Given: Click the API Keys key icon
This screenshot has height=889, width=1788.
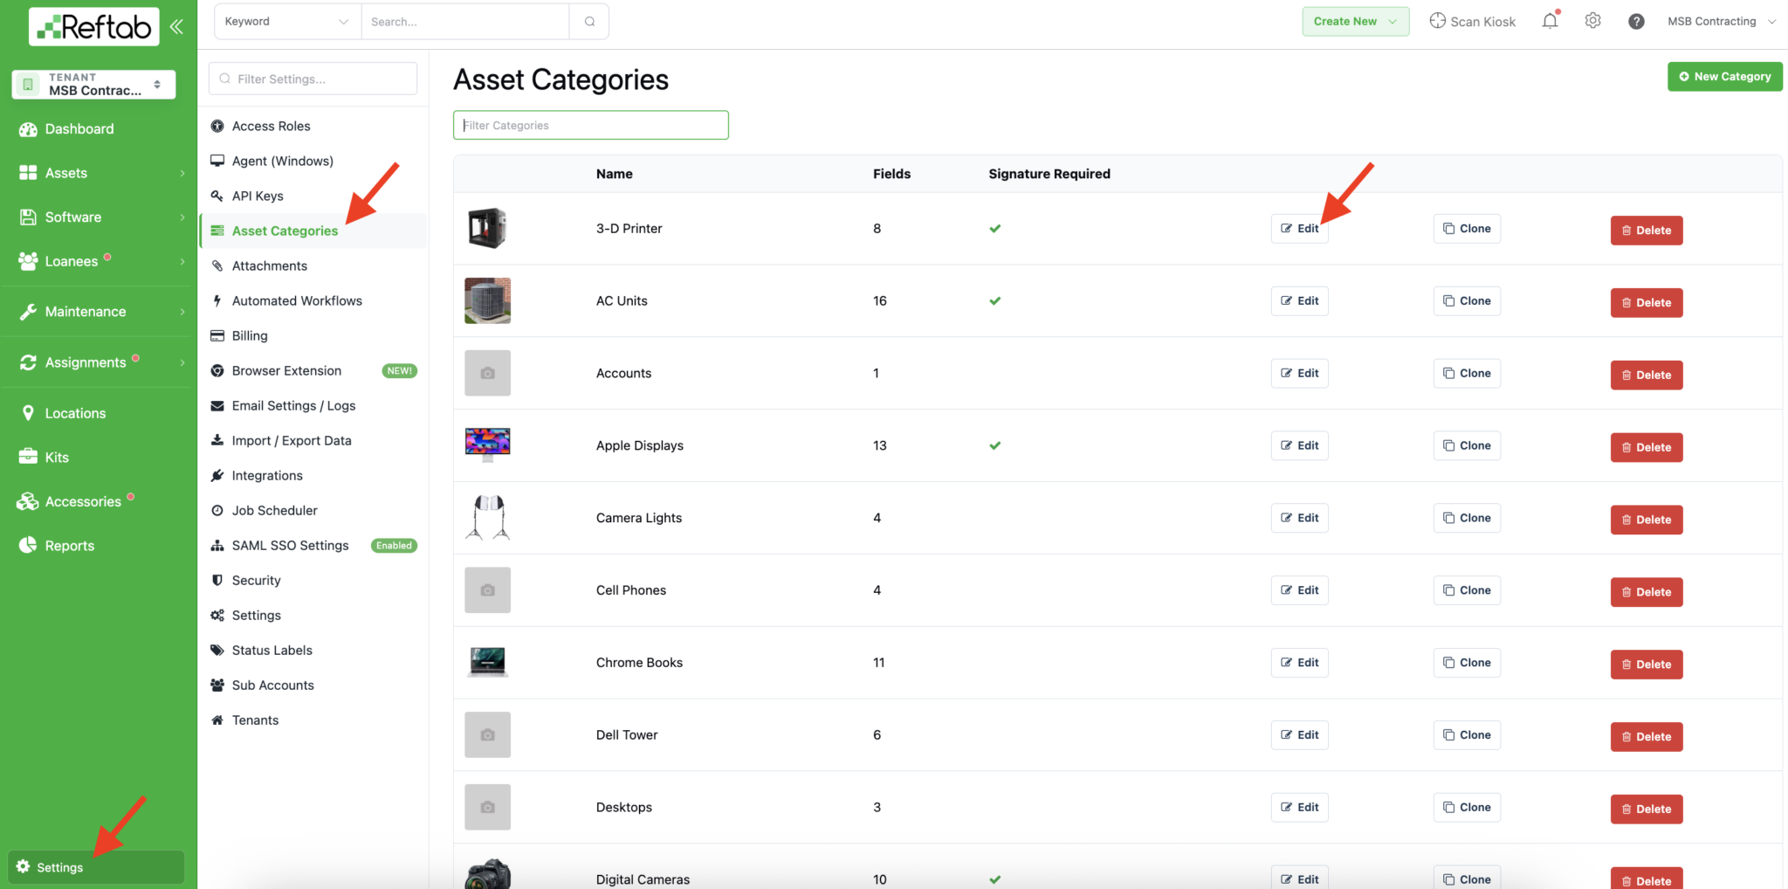Looking at the screenshot, I should 217,196.
